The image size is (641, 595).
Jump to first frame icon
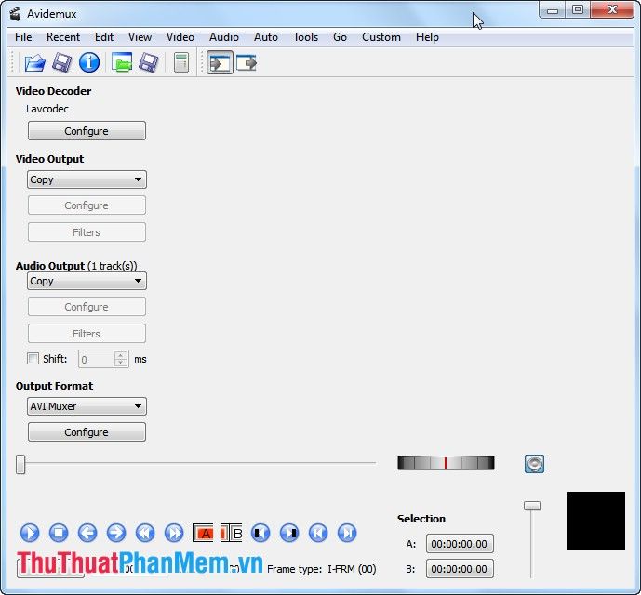tap(318, 533)
